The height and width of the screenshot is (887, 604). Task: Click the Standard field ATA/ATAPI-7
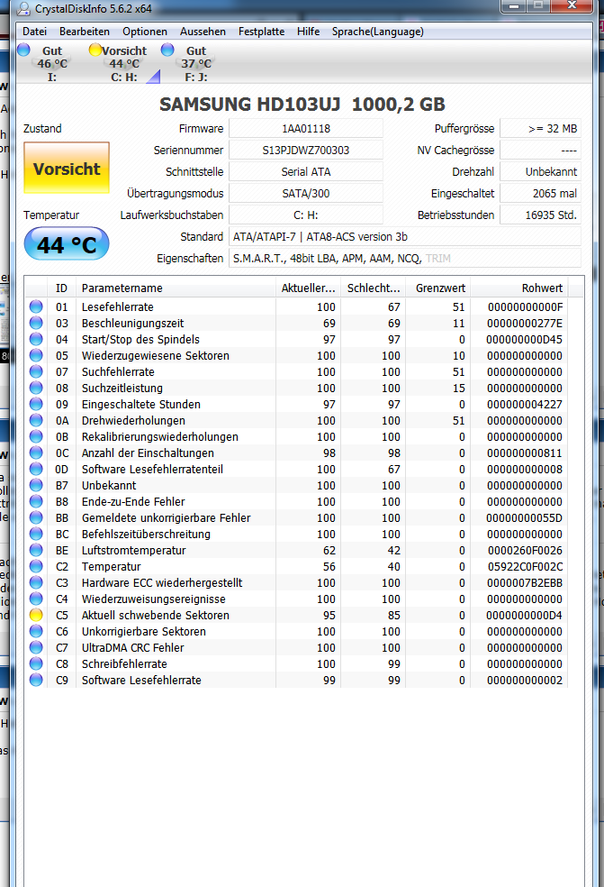point(404,236)
